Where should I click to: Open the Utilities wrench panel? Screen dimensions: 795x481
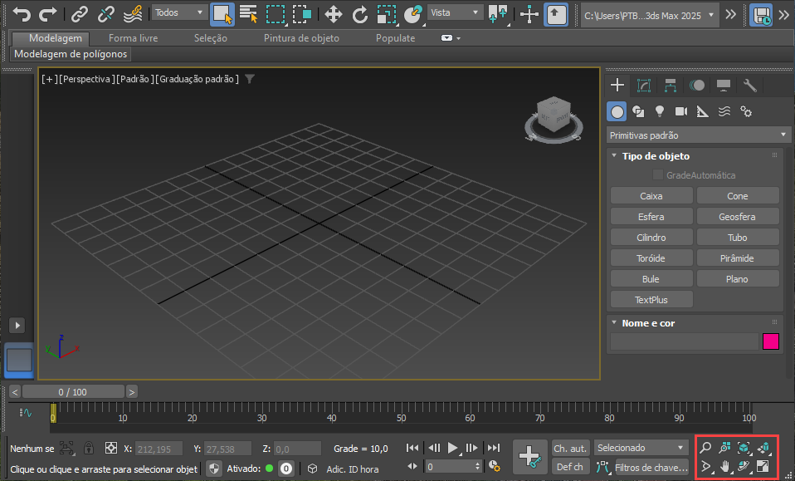749,85
